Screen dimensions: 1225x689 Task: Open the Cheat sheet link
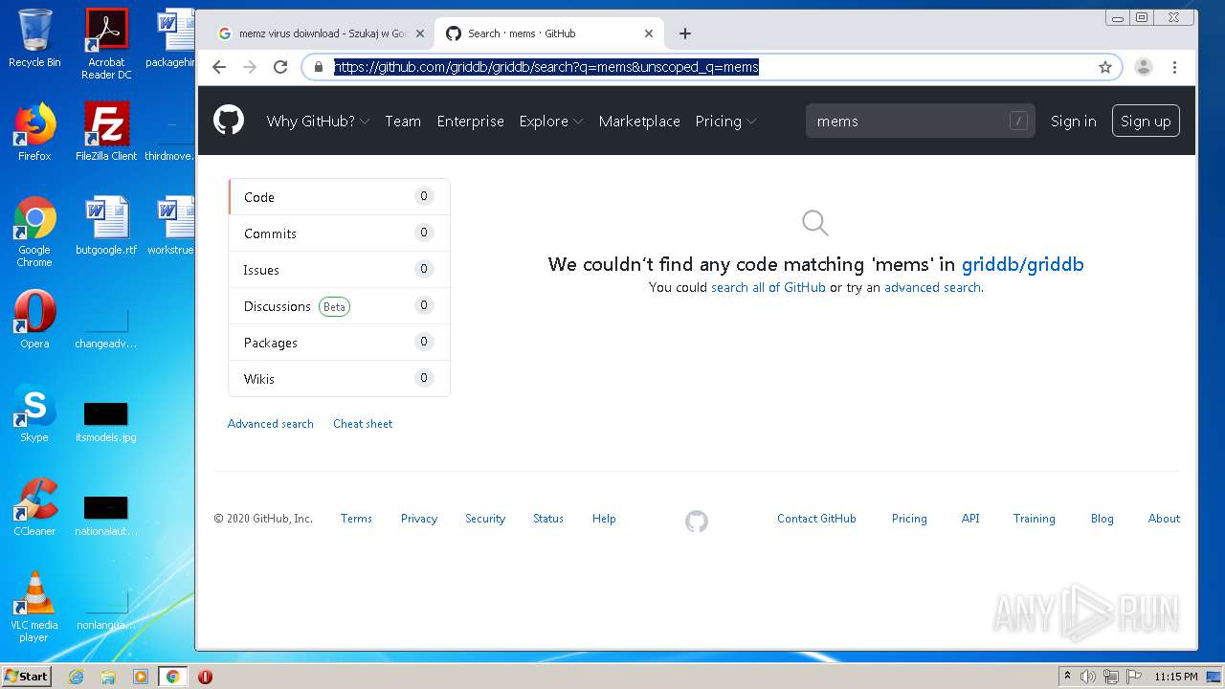tap(363, 424)
